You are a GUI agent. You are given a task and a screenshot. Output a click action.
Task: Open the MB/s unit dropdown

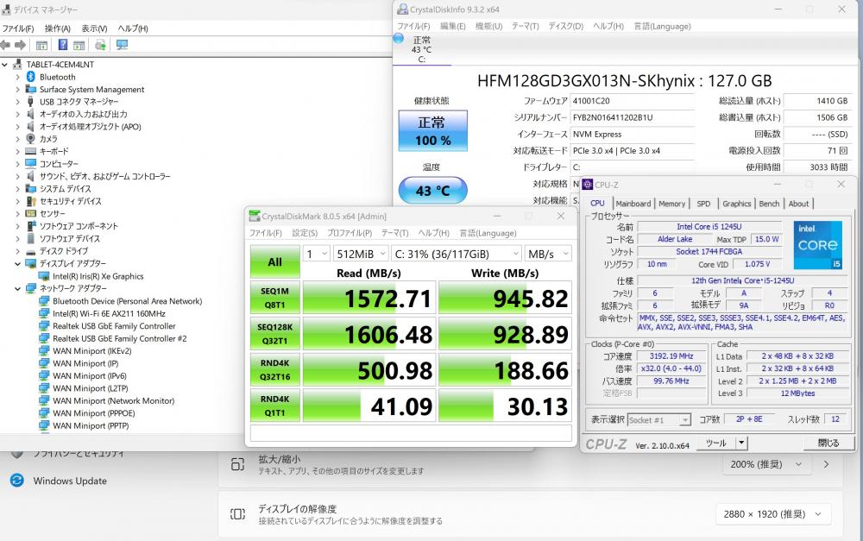[x=548, y=254]
